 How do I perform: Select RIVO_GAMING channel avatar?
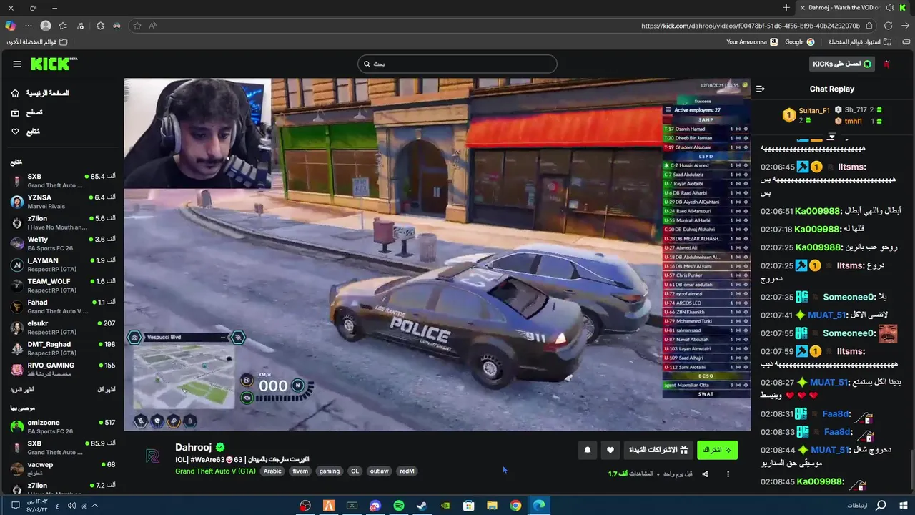pyautogui.click(x=17, y=369)
